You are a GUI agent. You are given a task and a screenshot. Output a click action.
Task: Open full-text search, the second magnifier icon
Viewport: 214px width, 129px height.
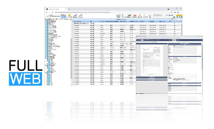81,16
